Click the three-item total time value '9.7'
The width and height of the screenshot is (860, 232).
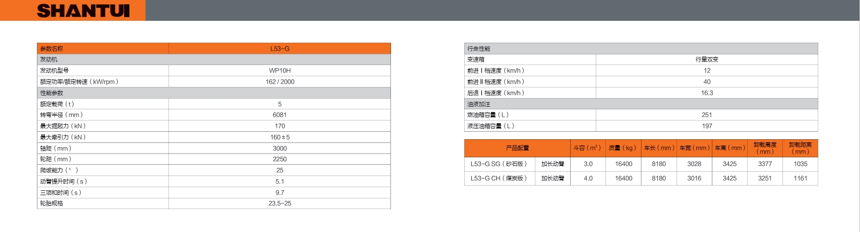pos(280,193)
